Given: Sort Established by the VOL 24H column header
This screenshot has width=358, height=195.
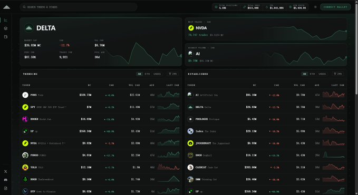Looking at the screenshot, I should (x=299, y=85).
